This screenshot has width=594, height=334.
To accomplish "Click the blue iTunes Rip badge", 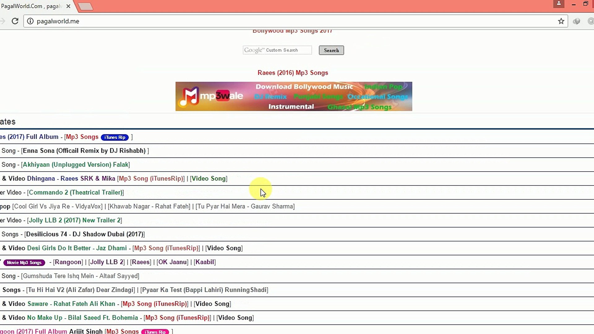I will [115, 137].
